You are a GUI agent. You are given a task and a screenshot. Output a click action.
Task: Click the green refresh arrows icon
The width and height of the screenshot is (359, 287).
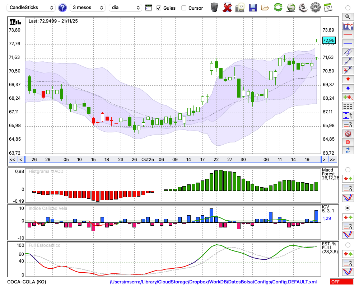(x=278, y=7)
